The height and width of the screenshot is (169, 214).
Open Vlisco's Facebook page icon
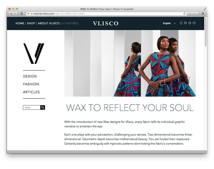[185, 23]
